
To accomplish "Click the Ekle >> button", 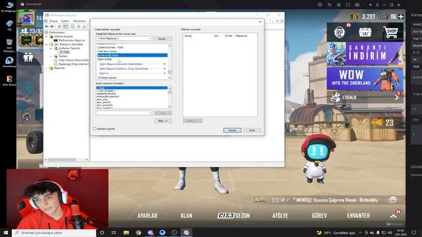I will point(163,121).
